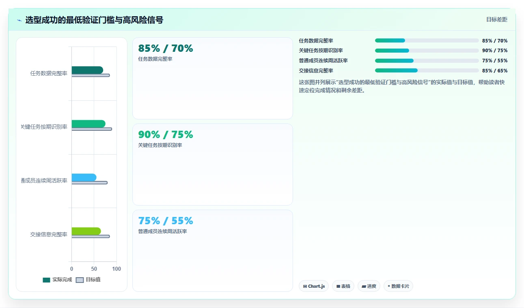The image size is (524, 308).
Task: Click the 任务数据完整率 caption in first card
Action: click(x=155, y=59)
